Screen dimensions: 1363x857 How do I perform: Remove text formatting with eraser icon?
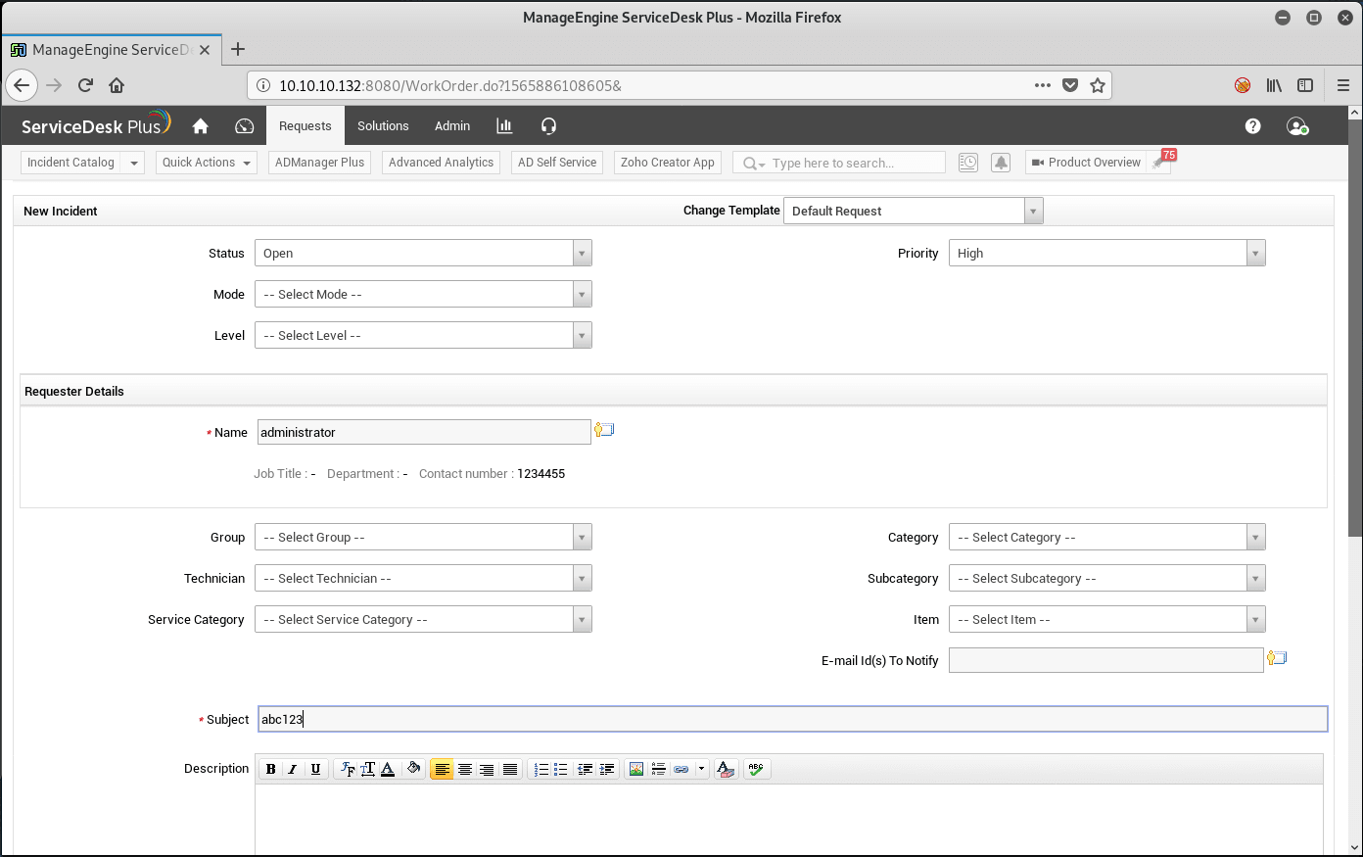point(726,769)
